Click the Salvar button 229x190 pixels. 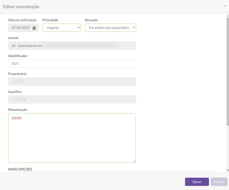197,182
